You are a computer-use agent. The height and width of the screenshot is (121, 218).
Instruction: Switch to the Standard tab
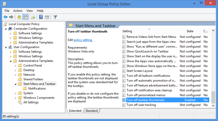pyautogui.click(x=91, y=111)
